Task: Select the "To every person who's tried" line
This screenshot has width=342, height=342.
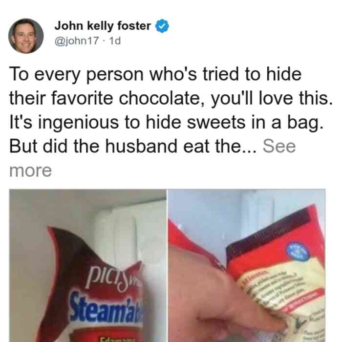Action: tap(155, 74)
